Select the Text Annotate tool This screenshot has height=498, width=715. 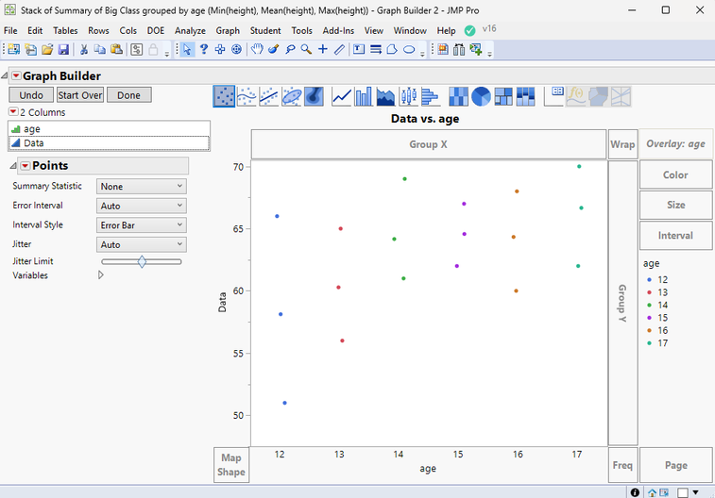pyautogui.click(x=359, y=50)
